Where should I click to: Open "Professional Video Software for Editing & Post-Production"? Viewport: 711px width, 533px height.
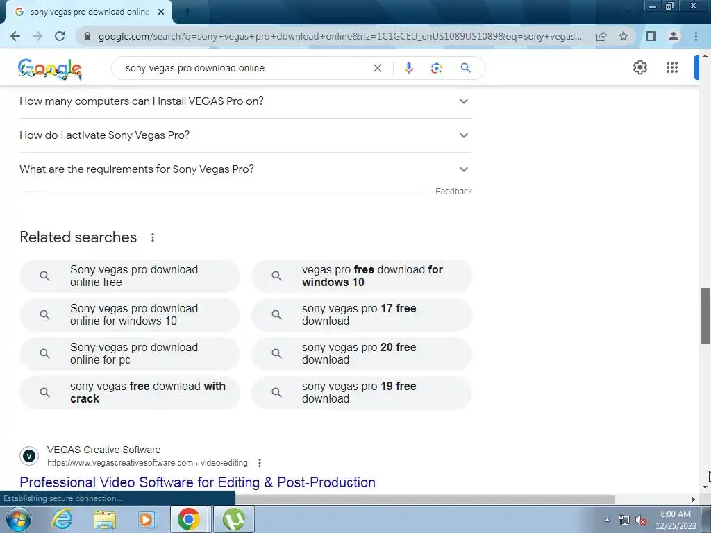click(x=197, y=482)
